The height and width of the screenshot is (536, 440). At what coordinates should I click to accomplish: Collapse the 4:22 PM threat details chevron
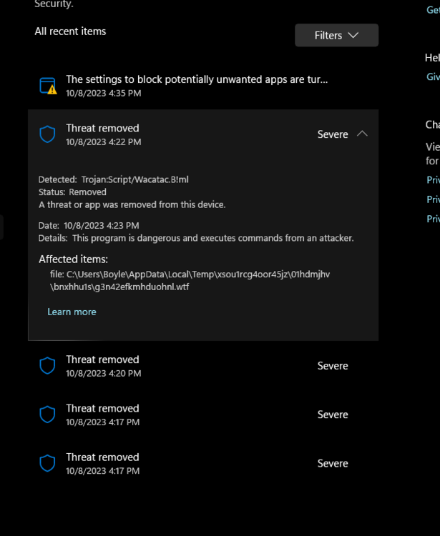(x=362, y=134)
